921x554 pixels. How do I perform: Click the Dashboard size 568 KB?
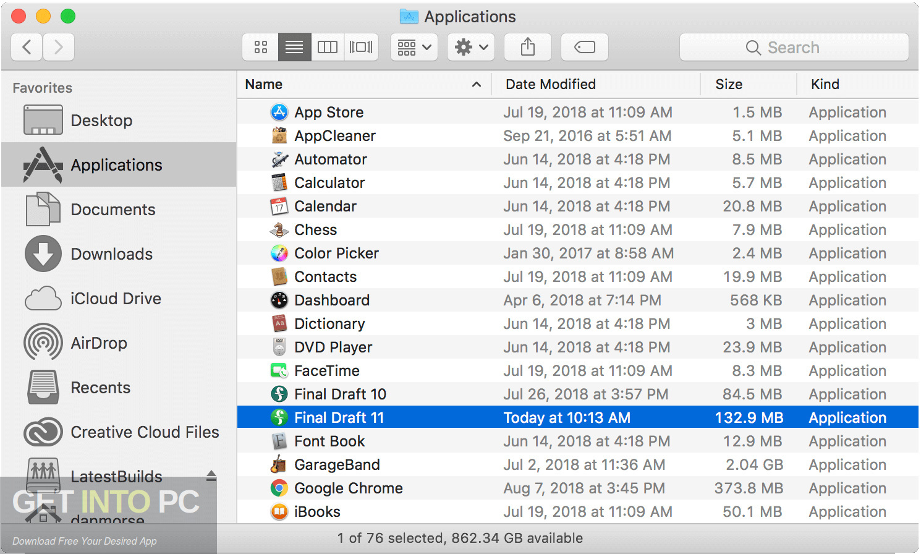[x=756, y=300]
